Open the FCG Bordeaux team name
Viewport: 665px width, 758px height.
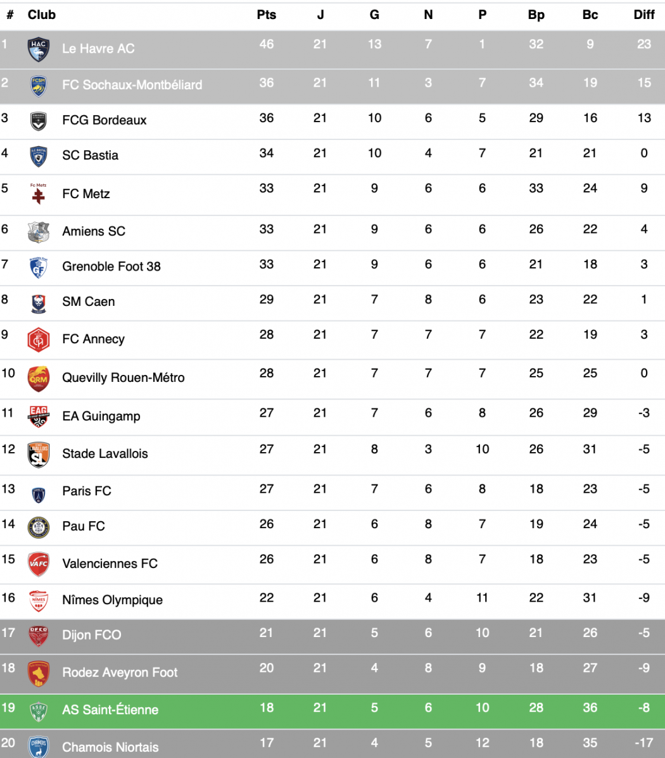104,120
